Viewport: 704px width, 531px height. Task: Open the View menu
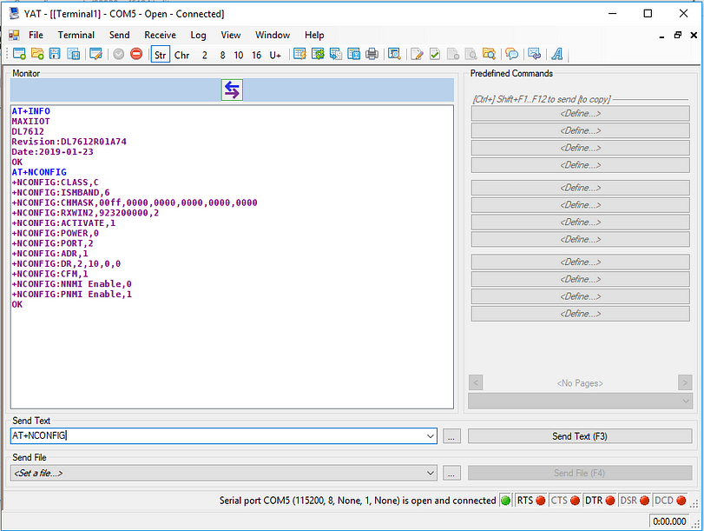pos(230,35)
